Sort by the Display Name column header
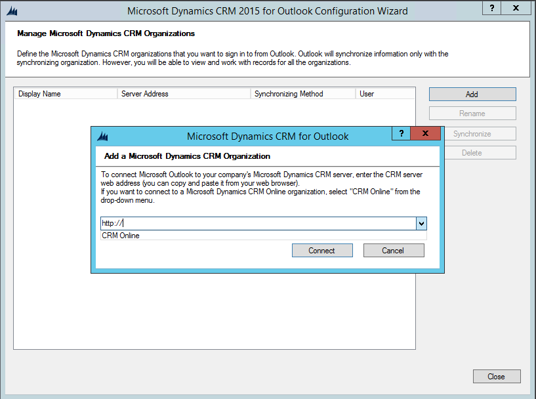The height and width of the screenshot is (399, 536). pos(65,94)
